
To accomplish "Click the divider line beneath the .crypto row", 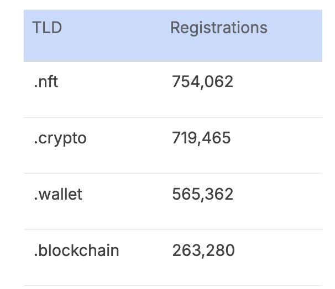I will point(173,173).
